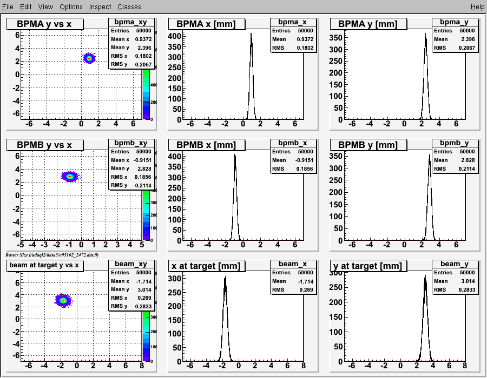Image resolution: width=487 pixels, height=378 pixels.
Task: Click the beam spot in BPMB y vs x plot
Action: 70,176
